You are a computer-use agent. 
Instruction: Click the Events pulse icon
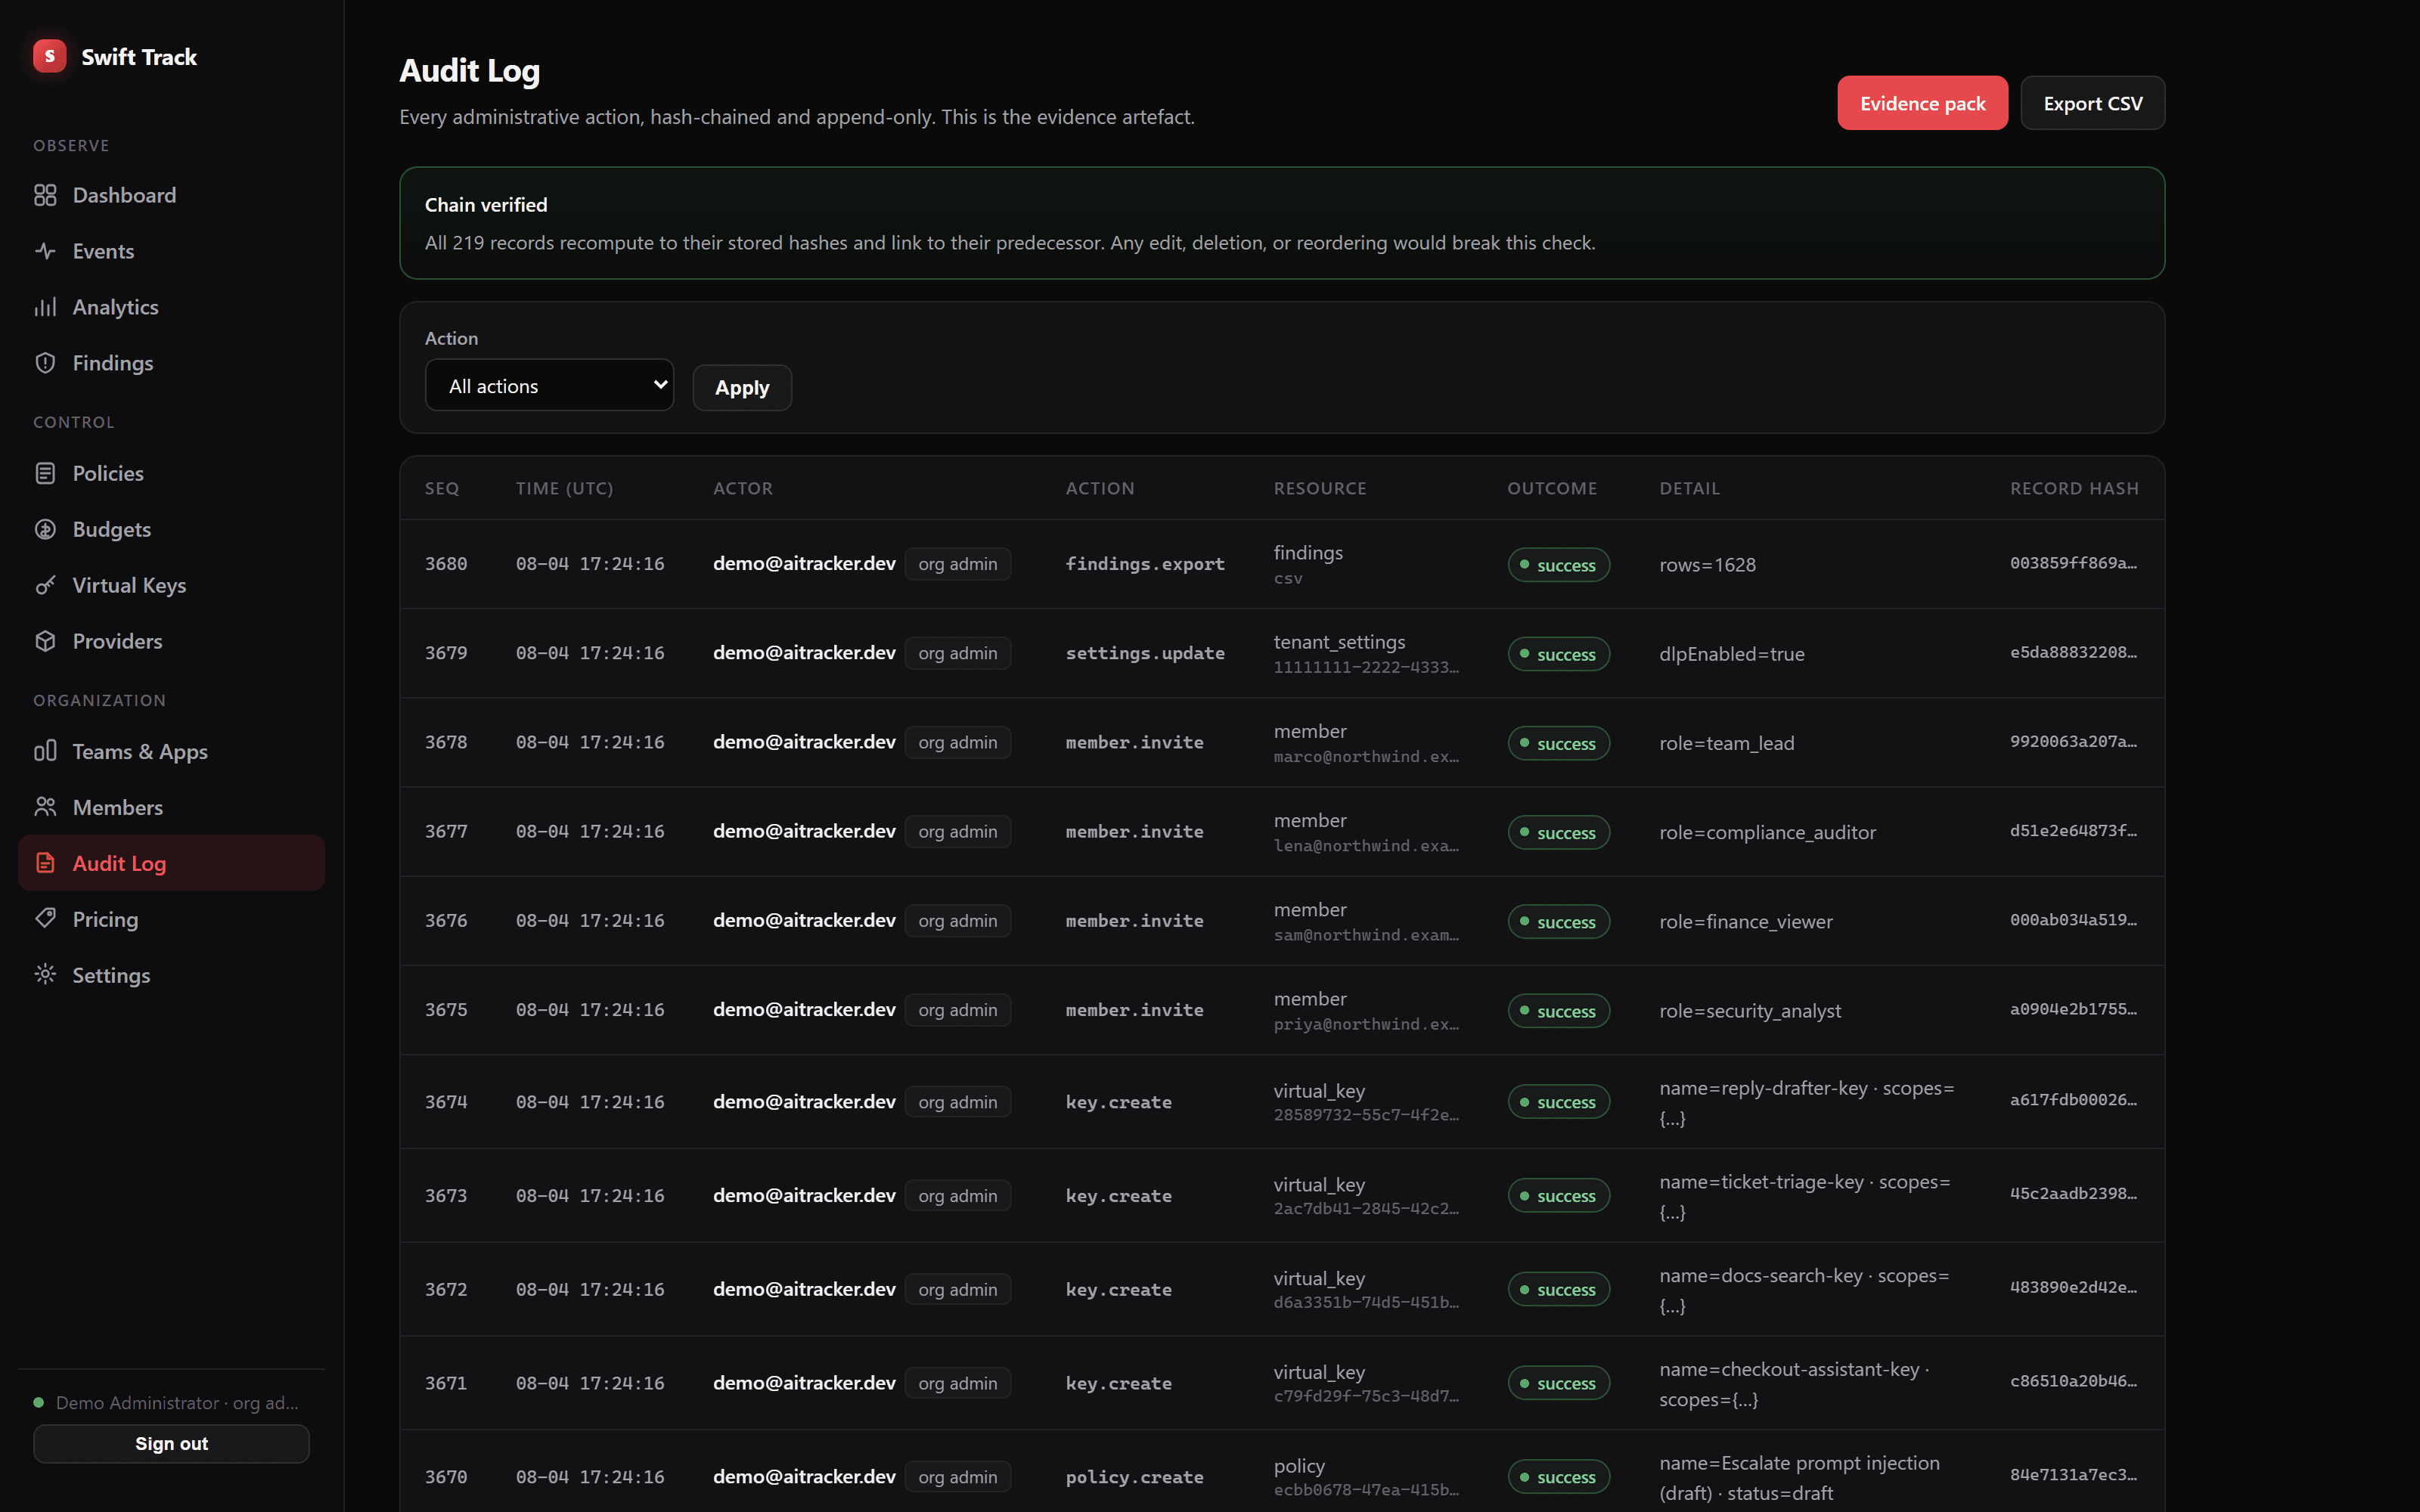(45, 251)
